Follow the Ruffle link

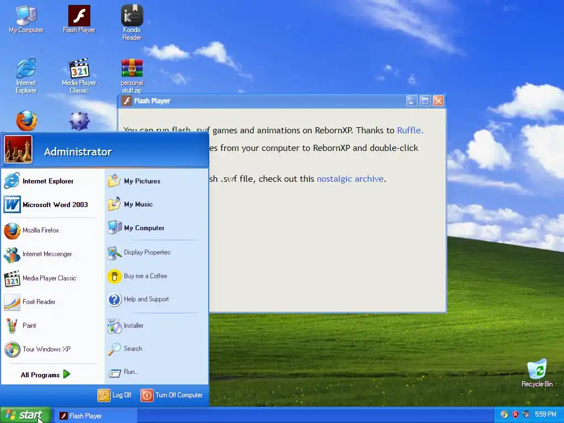pos(410,130)
